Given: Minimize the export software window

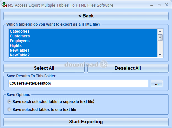Looking at the screenshot, I should coord(152,5).
